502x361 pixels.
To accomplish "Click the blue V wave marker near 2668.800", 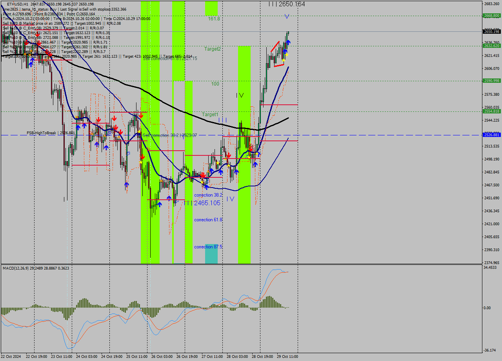I will (x=287, y=16).
